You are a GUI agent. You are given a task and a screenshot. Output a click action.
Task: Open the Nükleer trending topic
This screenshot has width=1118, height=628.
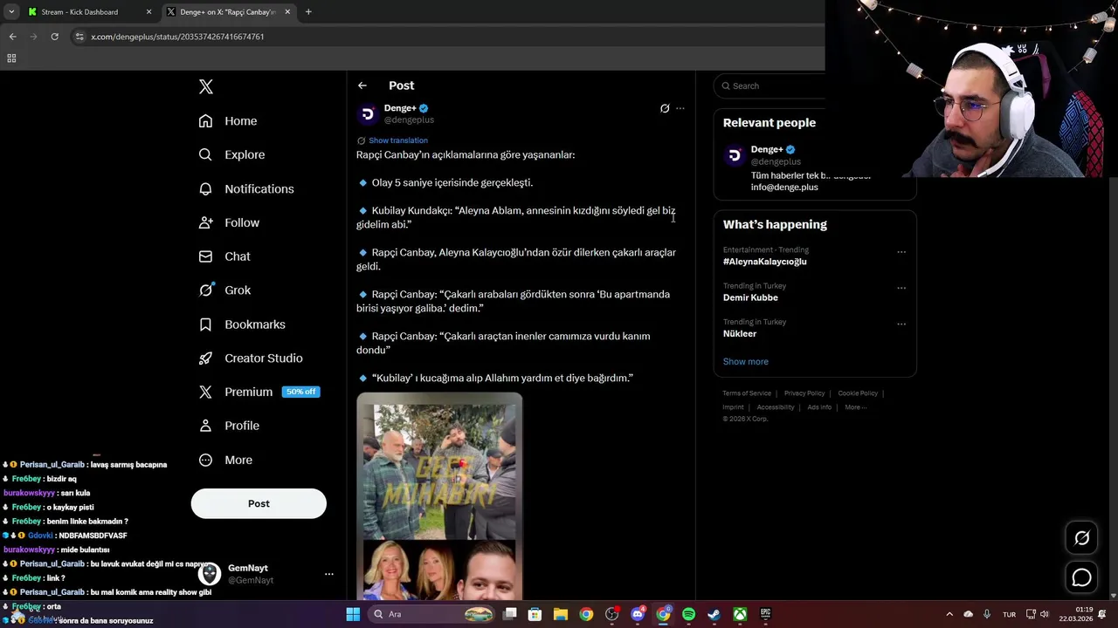[740, 333]
